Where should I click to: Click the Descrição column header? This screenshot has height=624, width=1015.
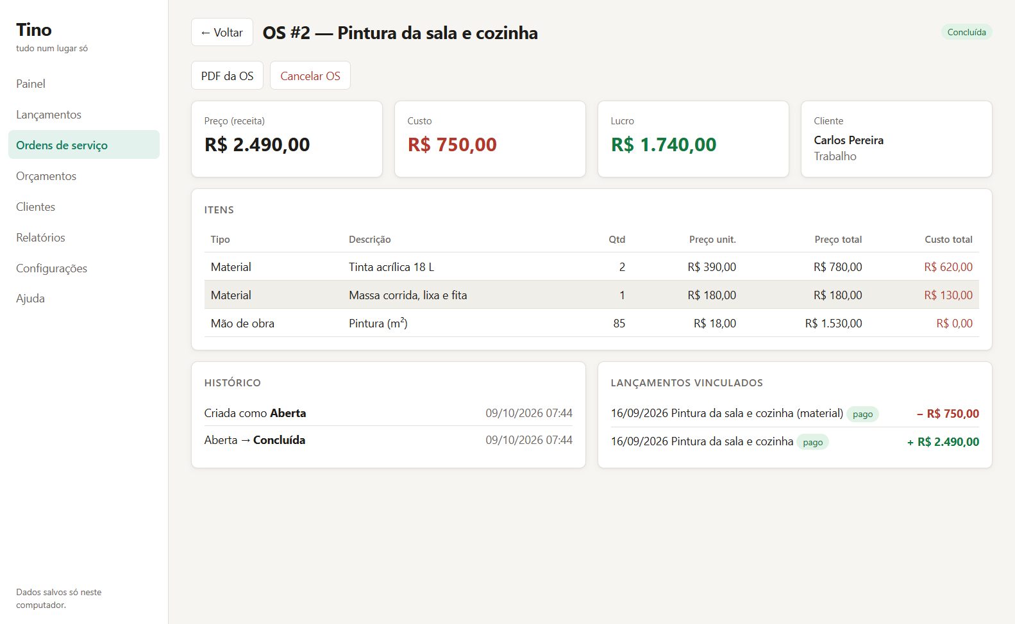click(370, 240)
